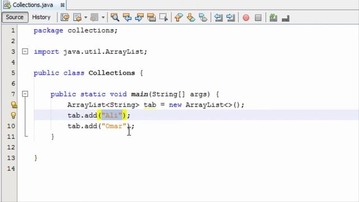Toggle Bookmark toolbar icon

[x=203, y=17]
